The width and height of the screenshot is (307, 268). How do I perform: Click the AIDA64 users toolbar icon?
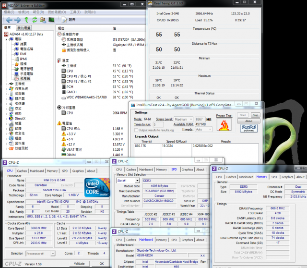tap(43, 20)
